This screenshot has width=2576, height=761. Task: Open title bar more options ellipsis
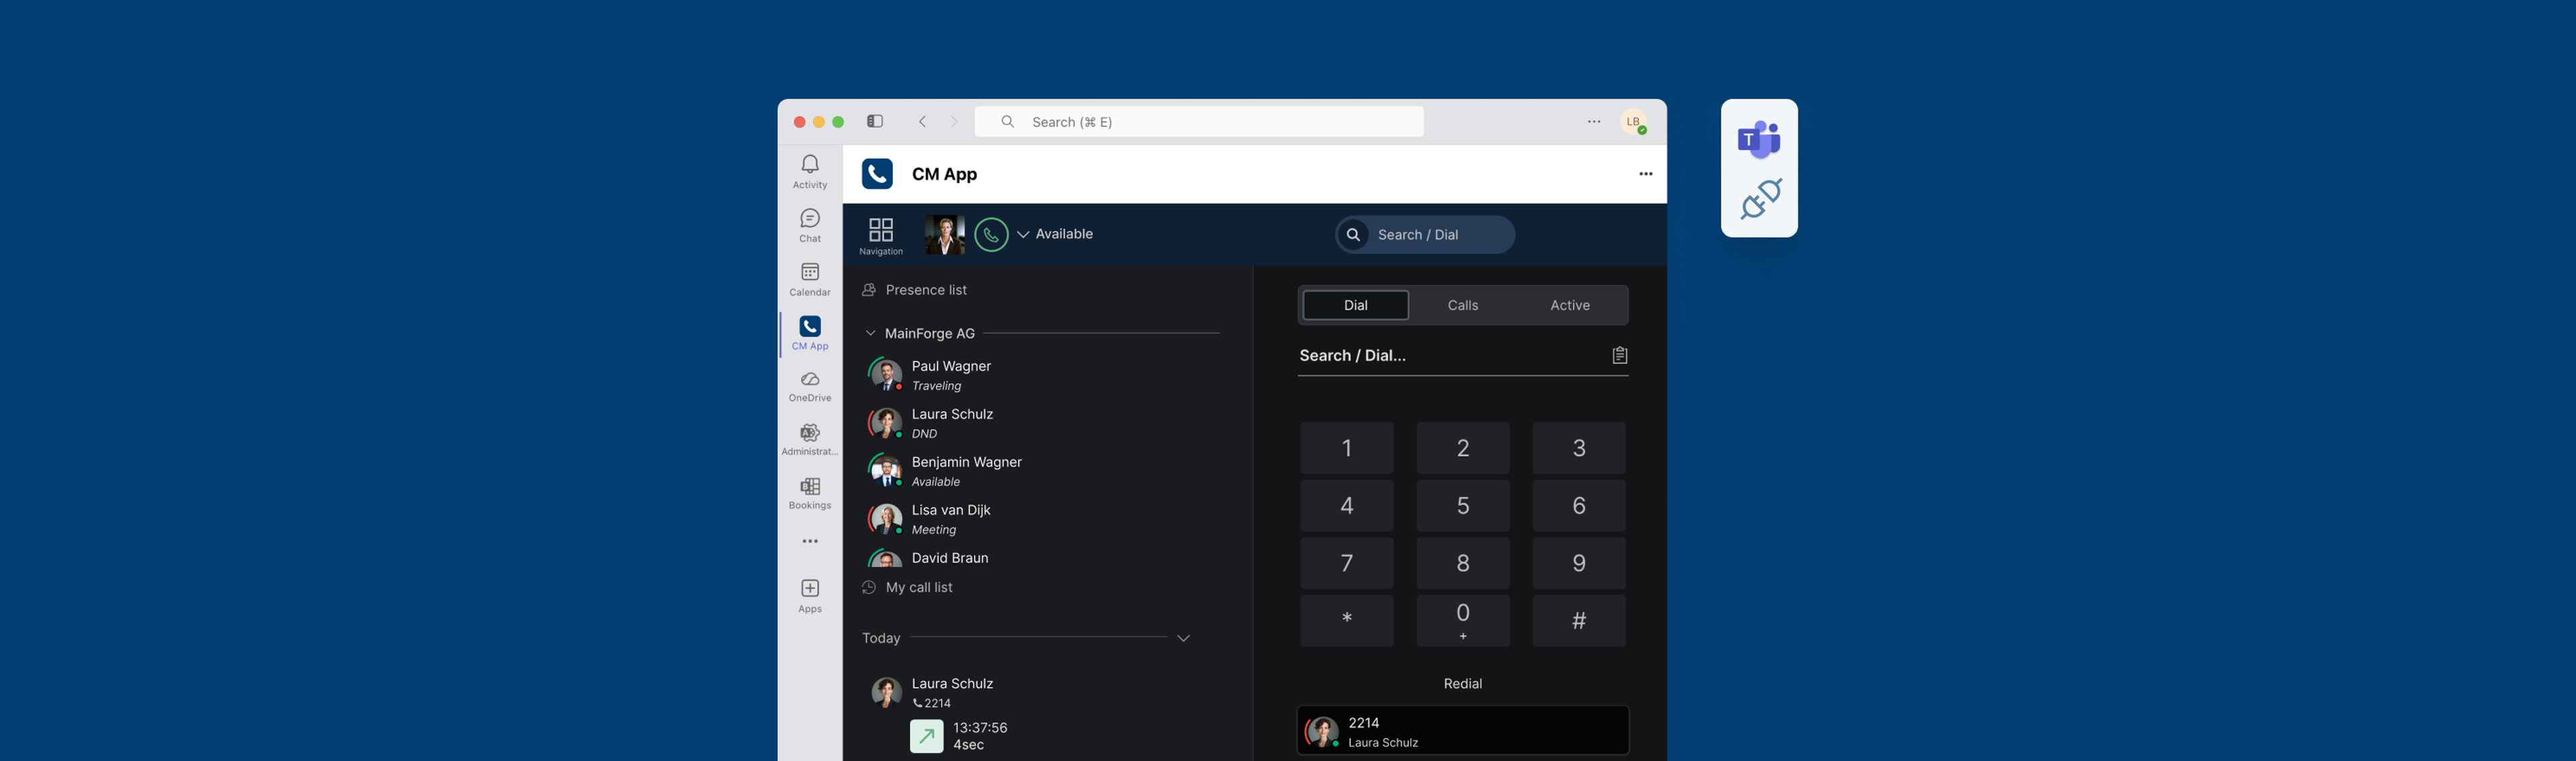click(x=1594, y=121)
